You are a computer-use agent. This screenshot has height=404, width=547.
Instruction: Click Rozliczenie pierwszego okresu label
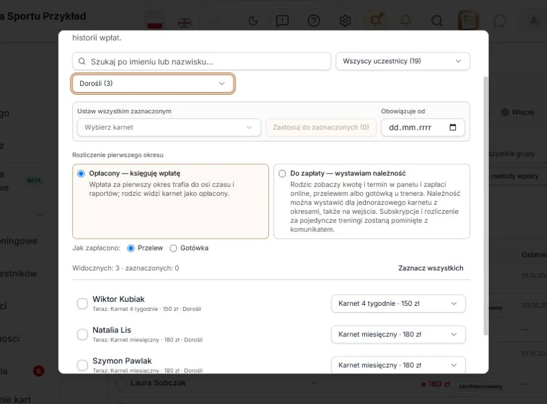click(118, 155)
